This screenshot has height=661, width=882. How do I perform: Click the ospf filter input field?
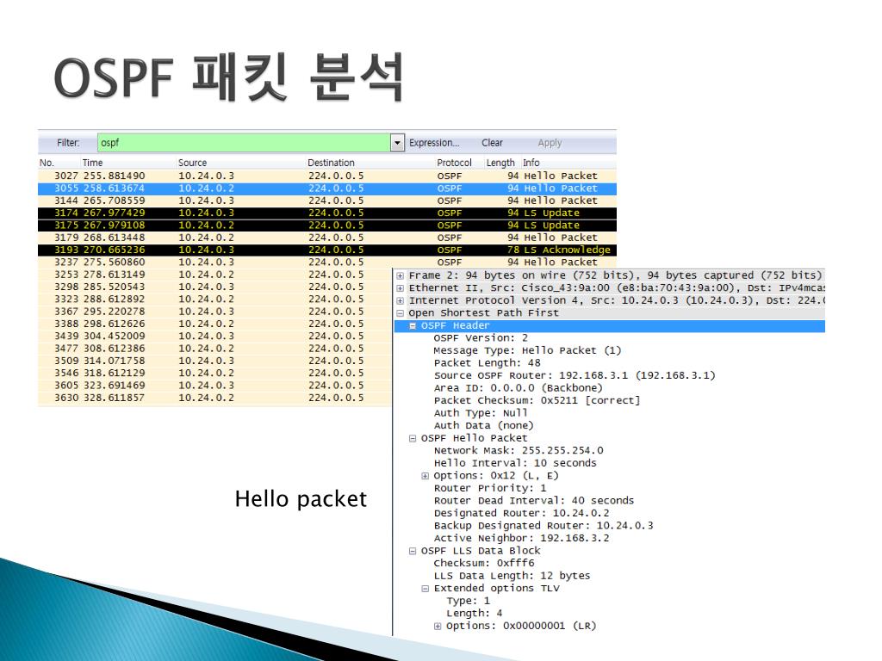coord(244,143)
